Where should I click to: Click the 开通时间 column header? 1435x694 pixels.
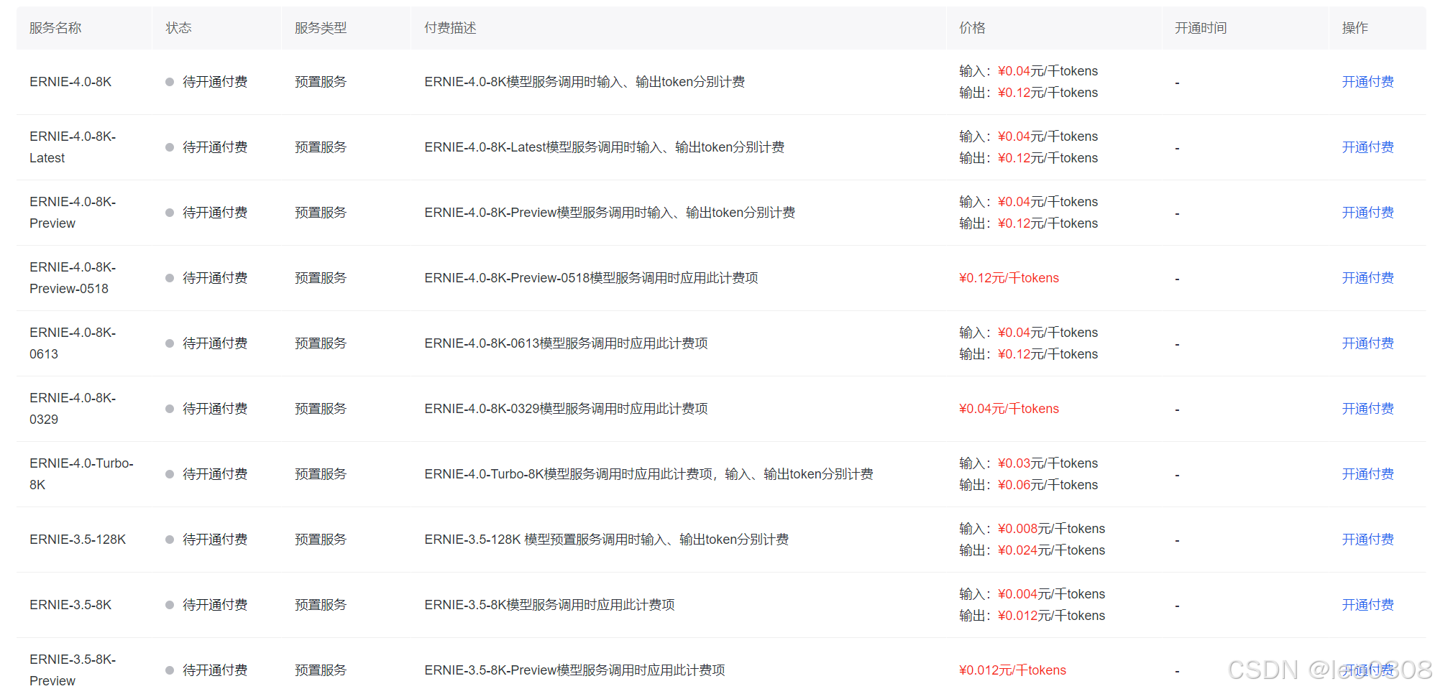pos(1201,28)
